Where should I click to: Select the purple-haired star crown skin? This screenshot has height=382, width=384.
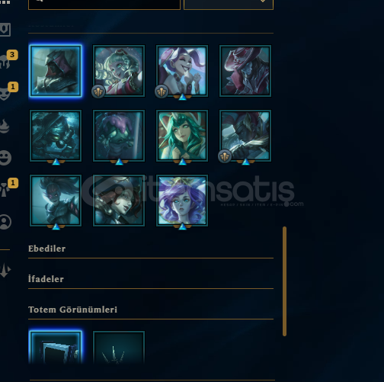click(182, 201)
